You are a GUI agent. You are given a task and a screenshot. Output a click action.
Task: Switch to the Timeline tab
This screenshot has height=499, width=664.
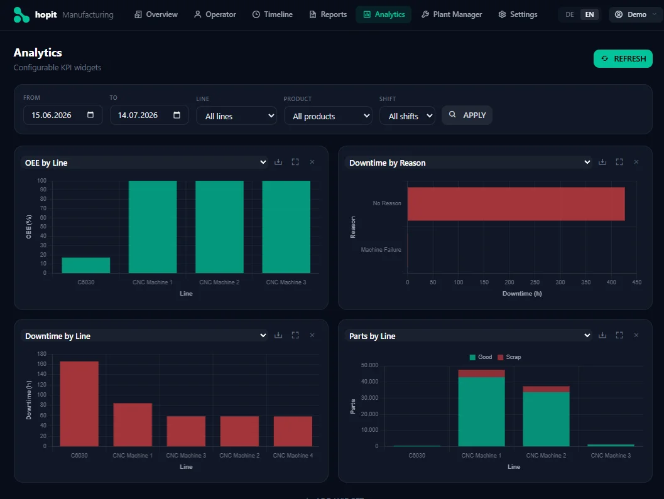(x=272, y=14)
